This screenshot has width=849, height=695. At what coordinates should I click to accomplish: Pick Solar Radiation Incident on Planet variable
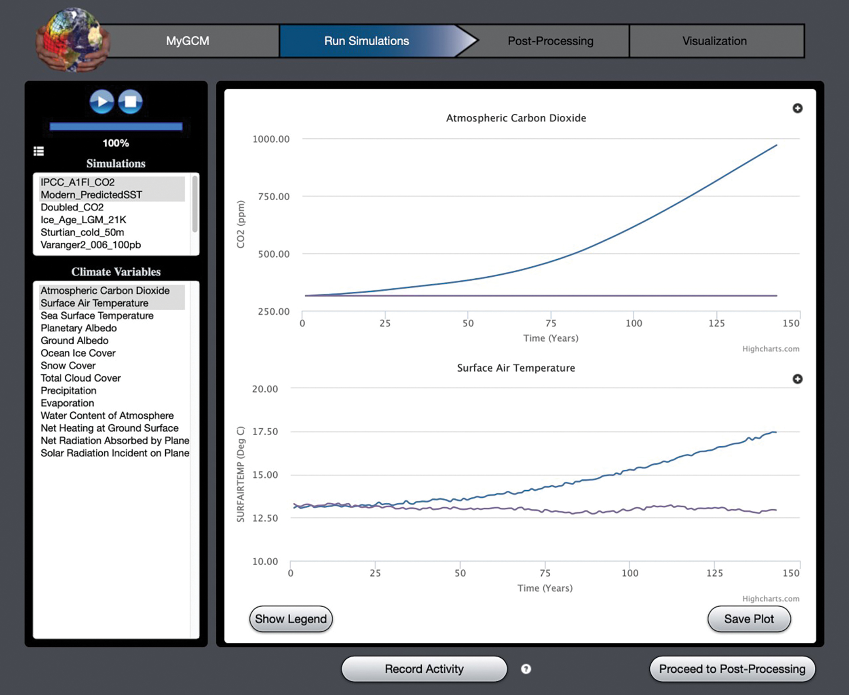(x=115, y=453)
